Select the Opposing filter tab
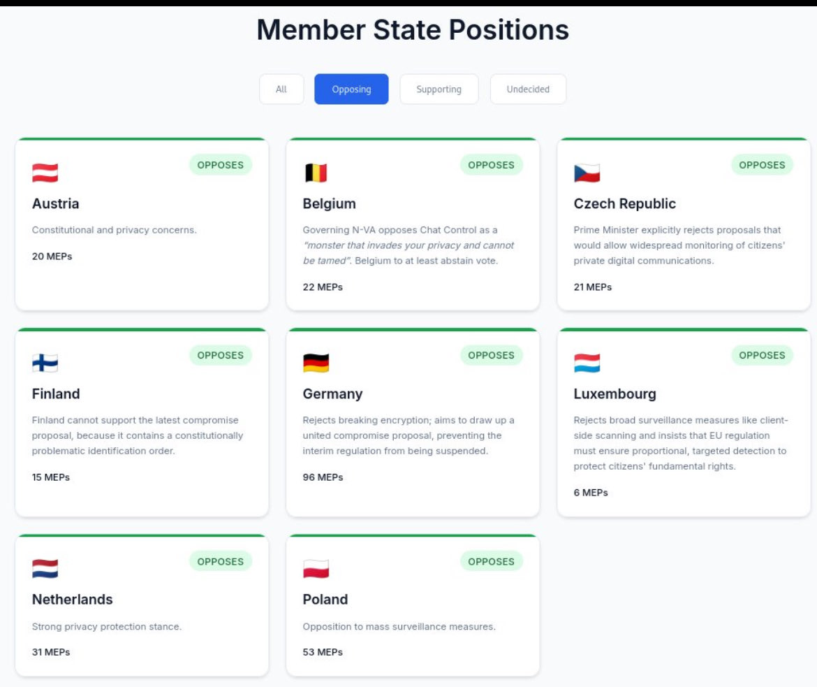Image resolution: width=817 pixels, height=687 pixels. point(351,89)
